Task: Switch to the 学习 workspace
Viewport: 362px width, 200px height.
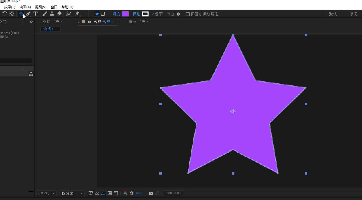Action: [354, 14]
